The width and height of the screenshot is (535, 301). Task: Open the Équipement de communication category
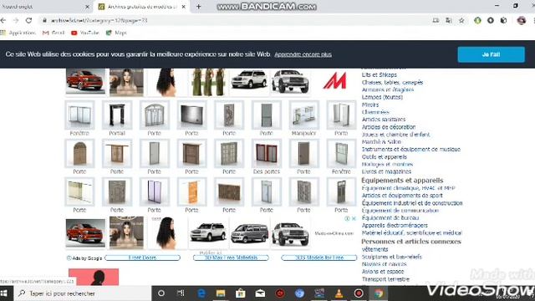(x=400, y=211)
